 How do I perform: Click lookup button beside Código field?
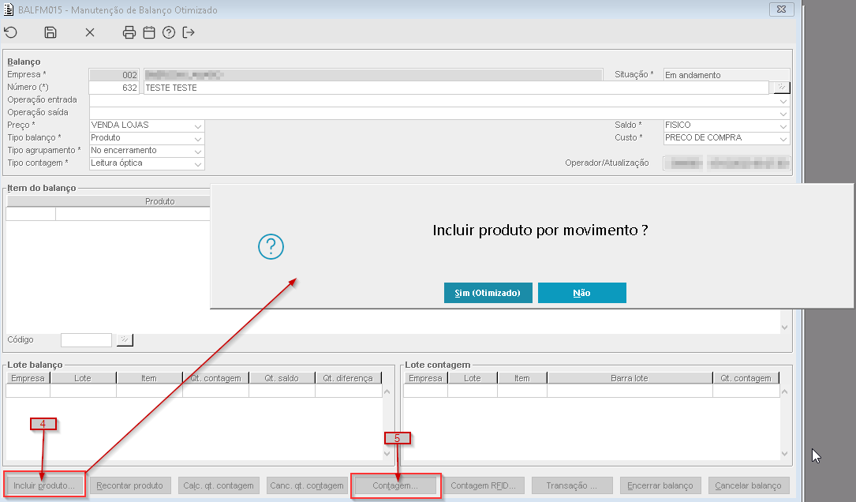125,339
